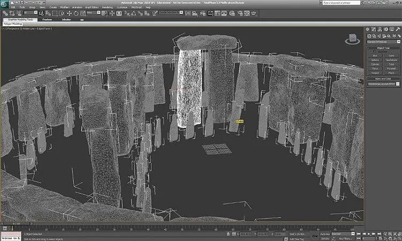The width and height of the screenshot is (402, 241).
Task: Open the Motion panel tab
Action: [386, 29]
